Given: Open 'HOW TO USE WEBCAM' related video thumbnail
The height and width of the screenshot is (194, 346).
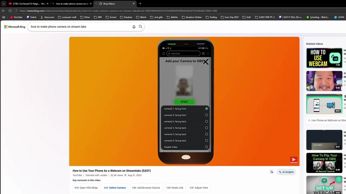Looking at the screenshot, I should coord(324,58).
